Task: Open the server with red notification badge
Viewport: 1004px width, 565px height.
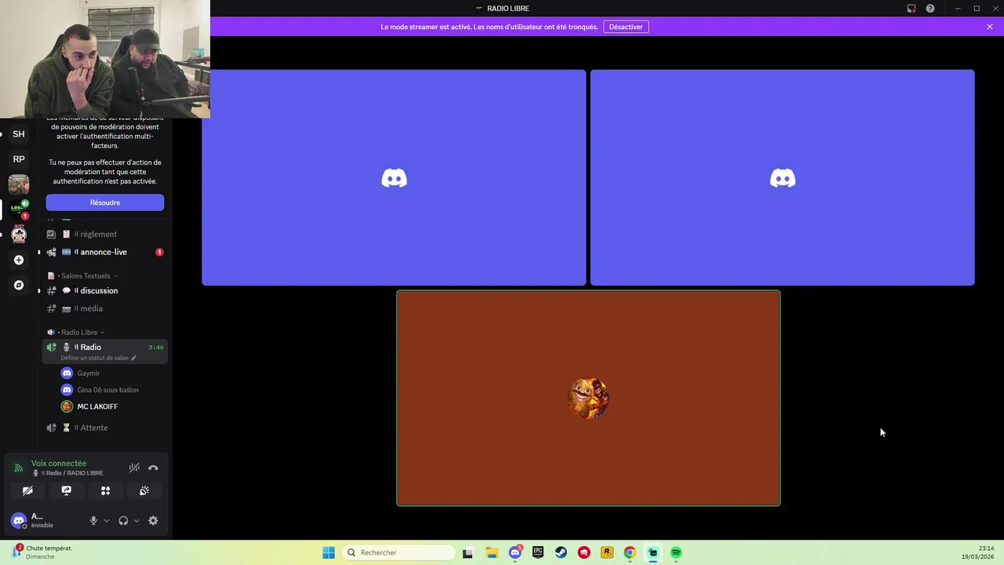Action: (x=19, y=210)
